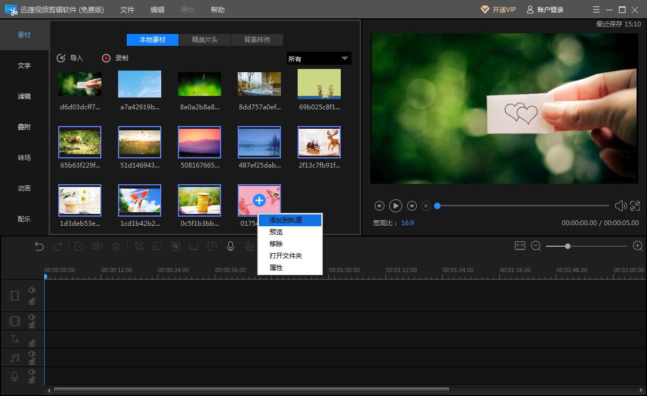Switch to the 精美片头 tab
This screenshot has height=396, width=647.
(x=204, y=40)
